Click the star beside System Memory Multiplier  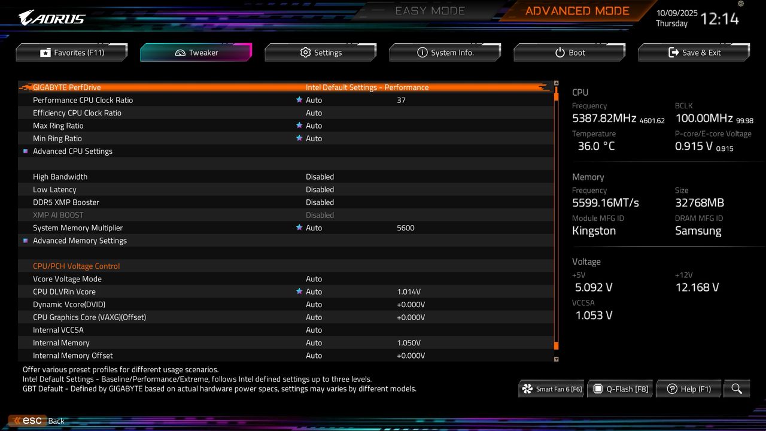click(299, 227)
